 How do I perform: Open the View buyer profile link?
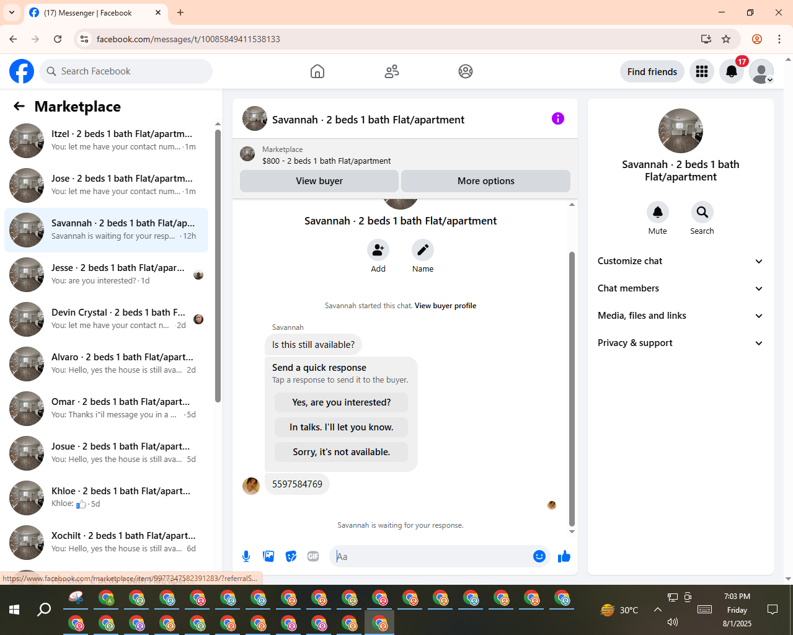click(x=445, y=306)
